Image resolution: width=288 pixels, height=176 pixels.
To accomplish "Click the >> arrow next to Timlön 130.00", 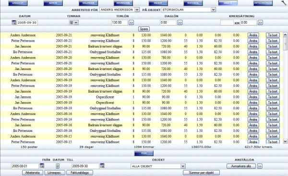I will point(131,23).
